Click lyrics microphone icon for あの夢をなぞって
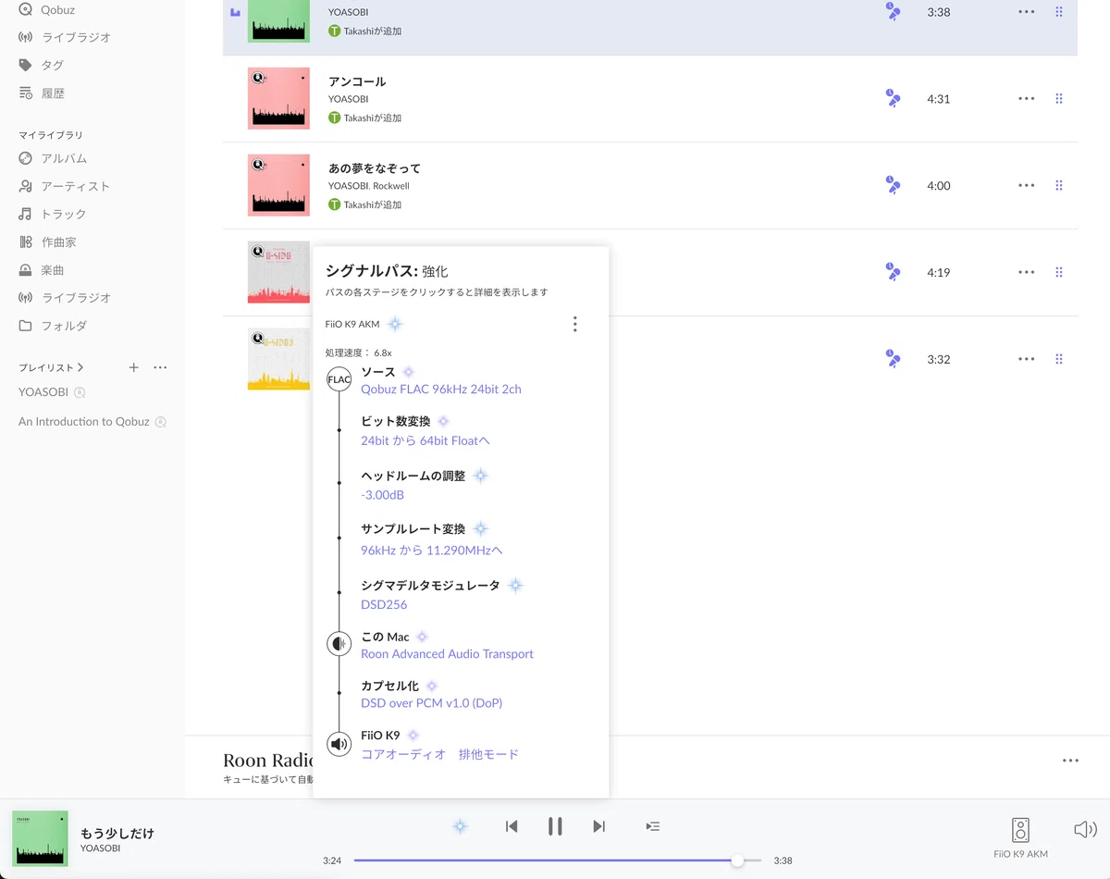 pos(893,185)
